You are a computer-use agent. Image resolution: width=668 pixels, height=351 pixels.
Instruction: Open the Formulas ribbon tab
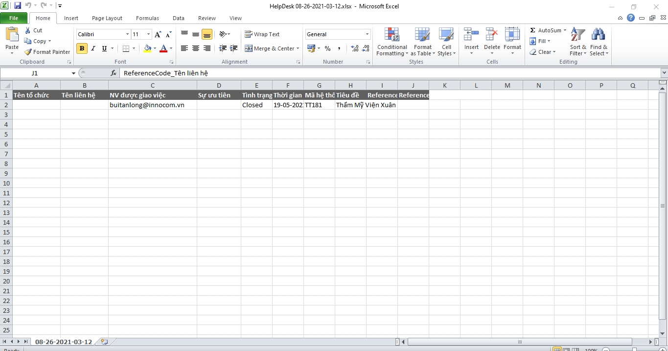(147, 18)
